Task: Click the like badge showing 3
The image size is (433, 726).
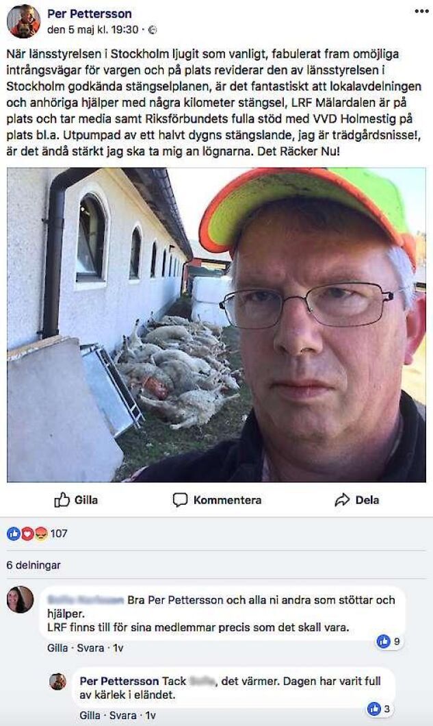Action: coord(379,709)
